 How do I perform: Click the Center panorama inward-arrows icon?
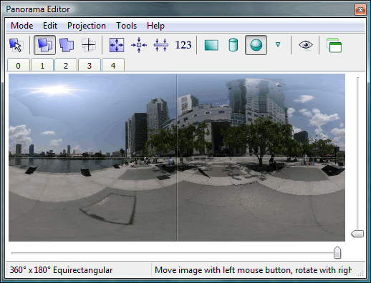[x=139, y=45]
